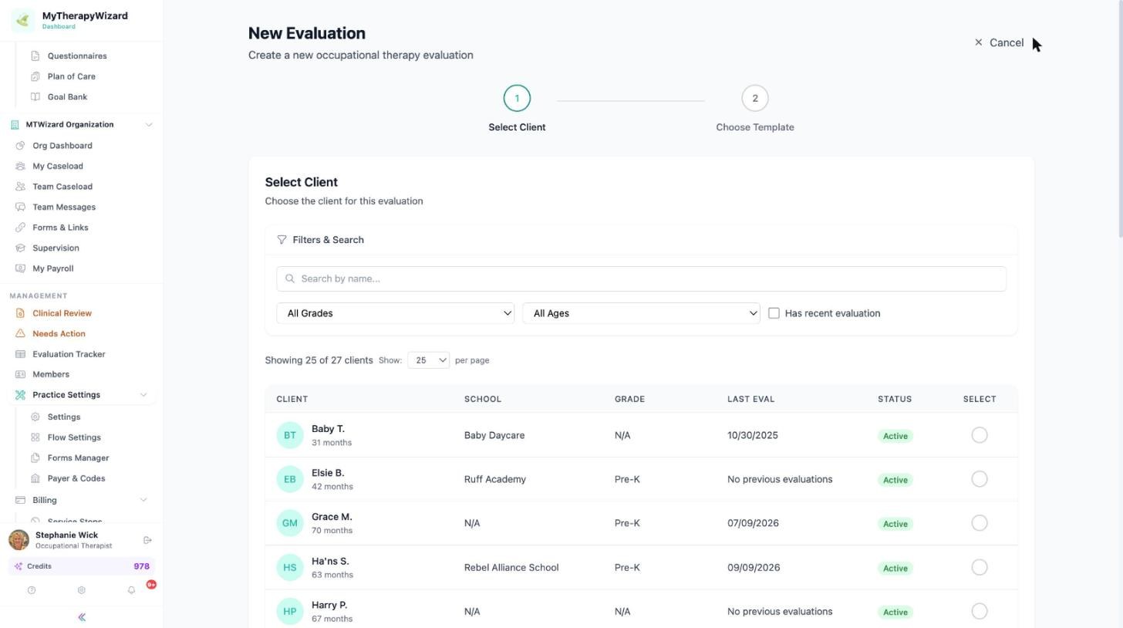This screenshot has width=1123, height=628.
Task: Click the Team Messages chat icon
Action: (x=20, y=207)
